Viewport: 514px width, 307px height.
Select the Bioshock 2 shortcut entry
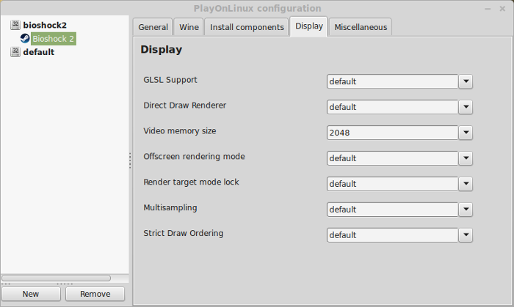pyautogui.click(x=54, y=39)
